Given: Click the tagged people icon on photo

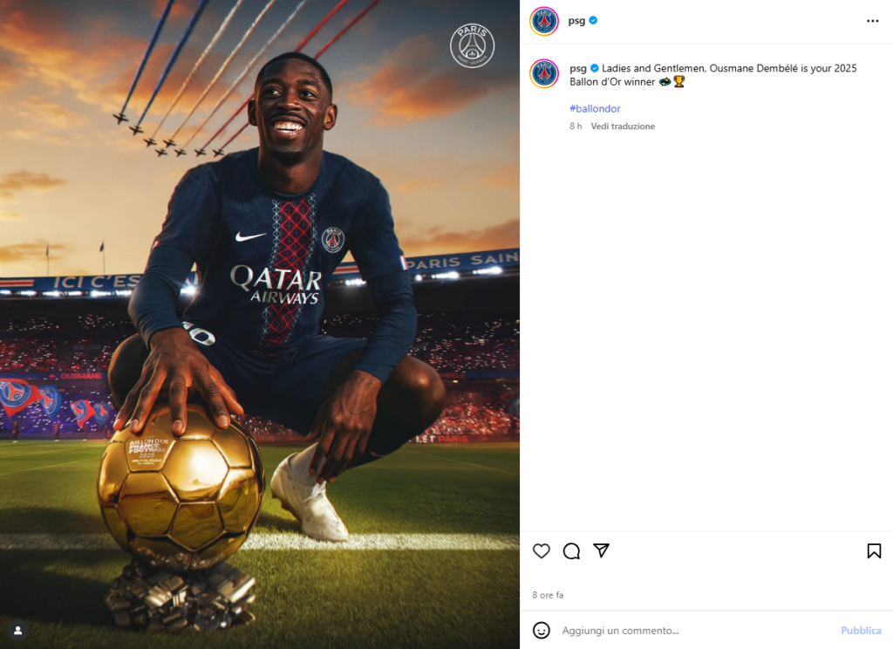Looking at the screenshot, I should click(17, 630).
